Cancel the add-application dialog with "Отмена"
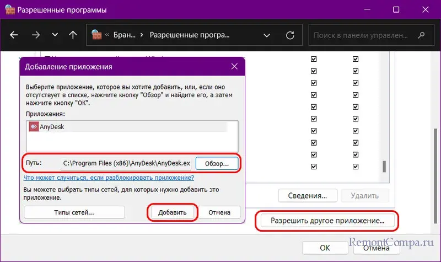Image resolution: width=441 pixels, height=262 pixels. (219, 212)
